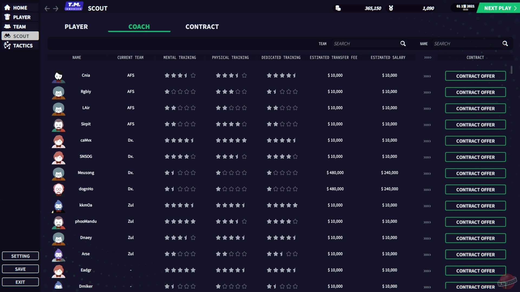Click the name search magnifier icon
This screenshot has height=292, width=520.
click(x=505, y=44)
